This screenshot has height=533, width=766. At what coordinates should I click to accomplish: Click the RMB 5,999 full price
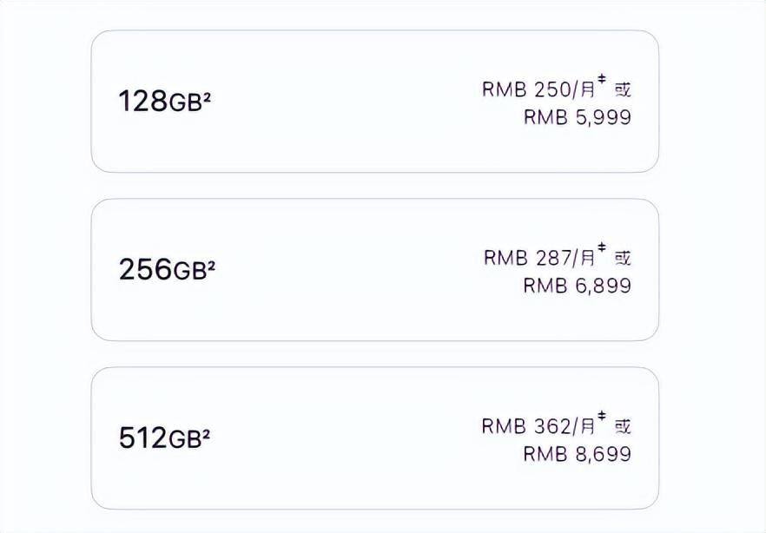578,117
